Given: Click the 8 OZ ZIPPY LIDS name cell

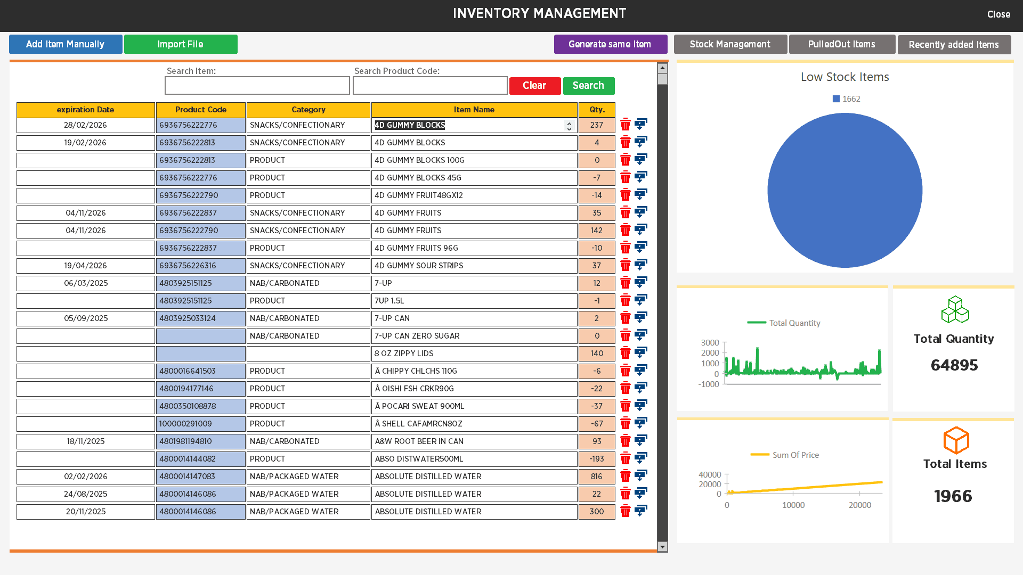Looking at the screenshot, I should [x=474, y=354].
